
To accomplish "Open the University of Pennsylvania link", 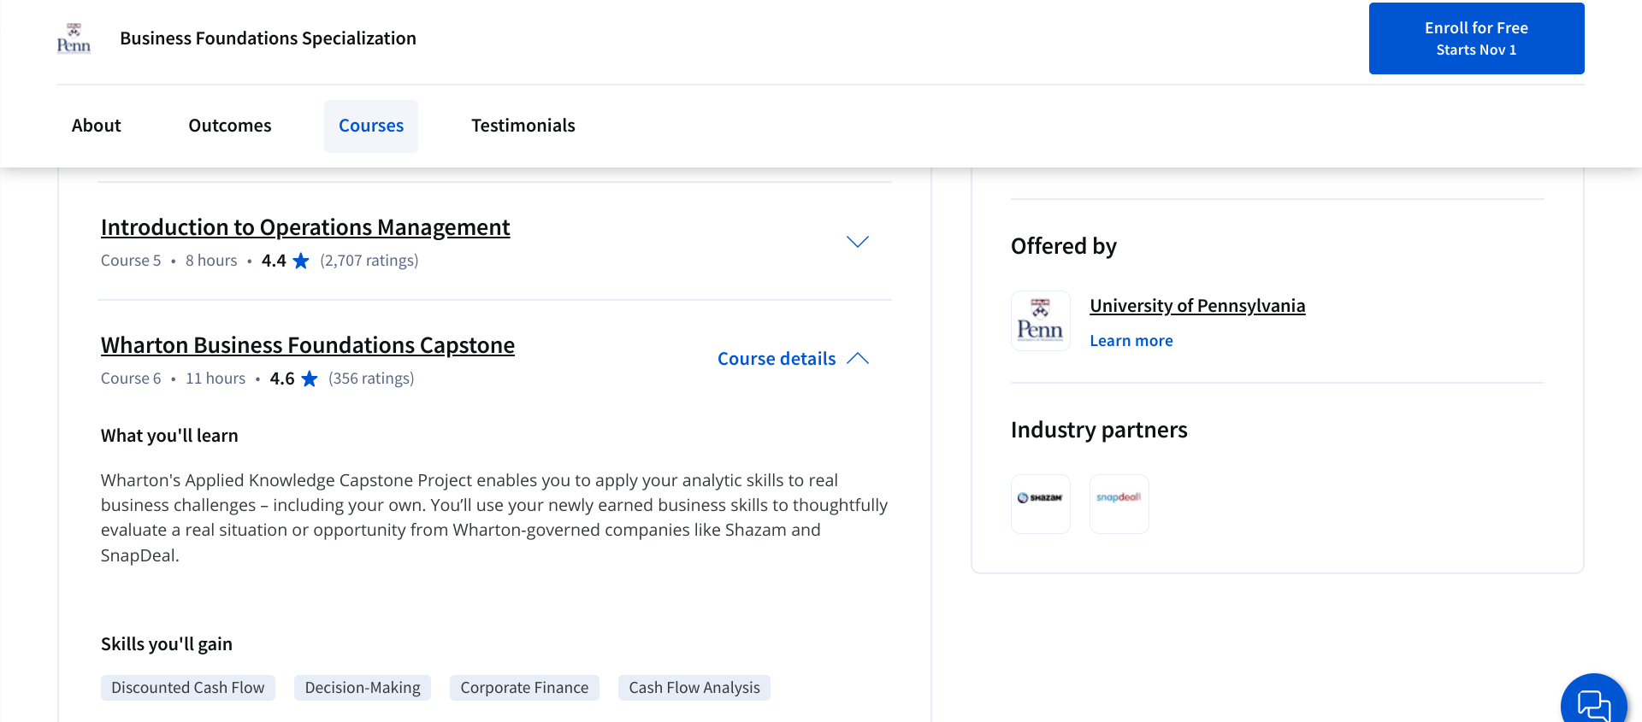I will click(x=1197, y=306).
